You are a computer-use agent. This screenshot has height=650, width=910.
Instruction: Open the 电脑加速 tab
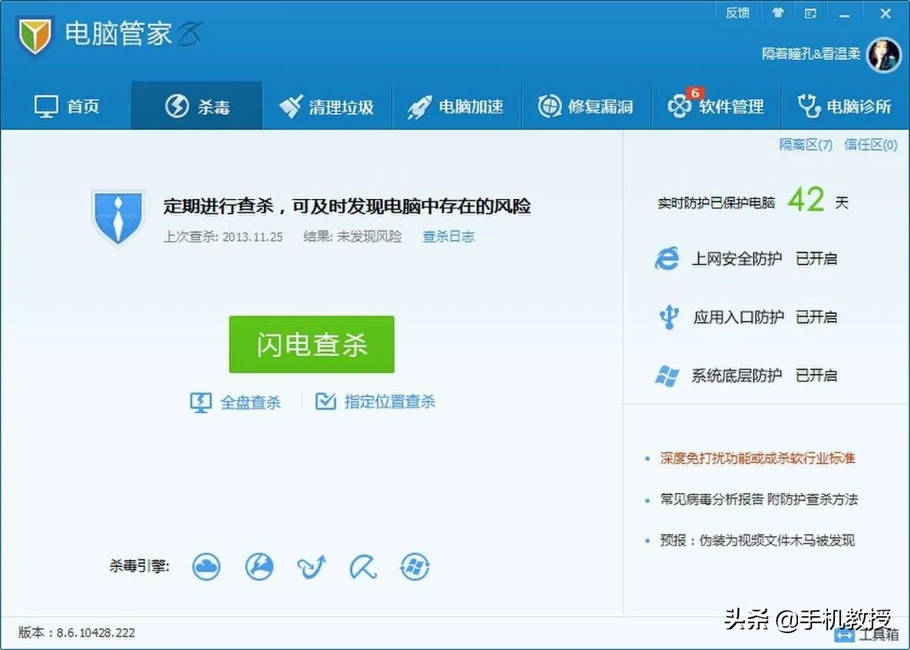(457, 106)
